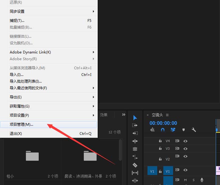
Task: Select the Slide tool
Action: tap(135, 180)
